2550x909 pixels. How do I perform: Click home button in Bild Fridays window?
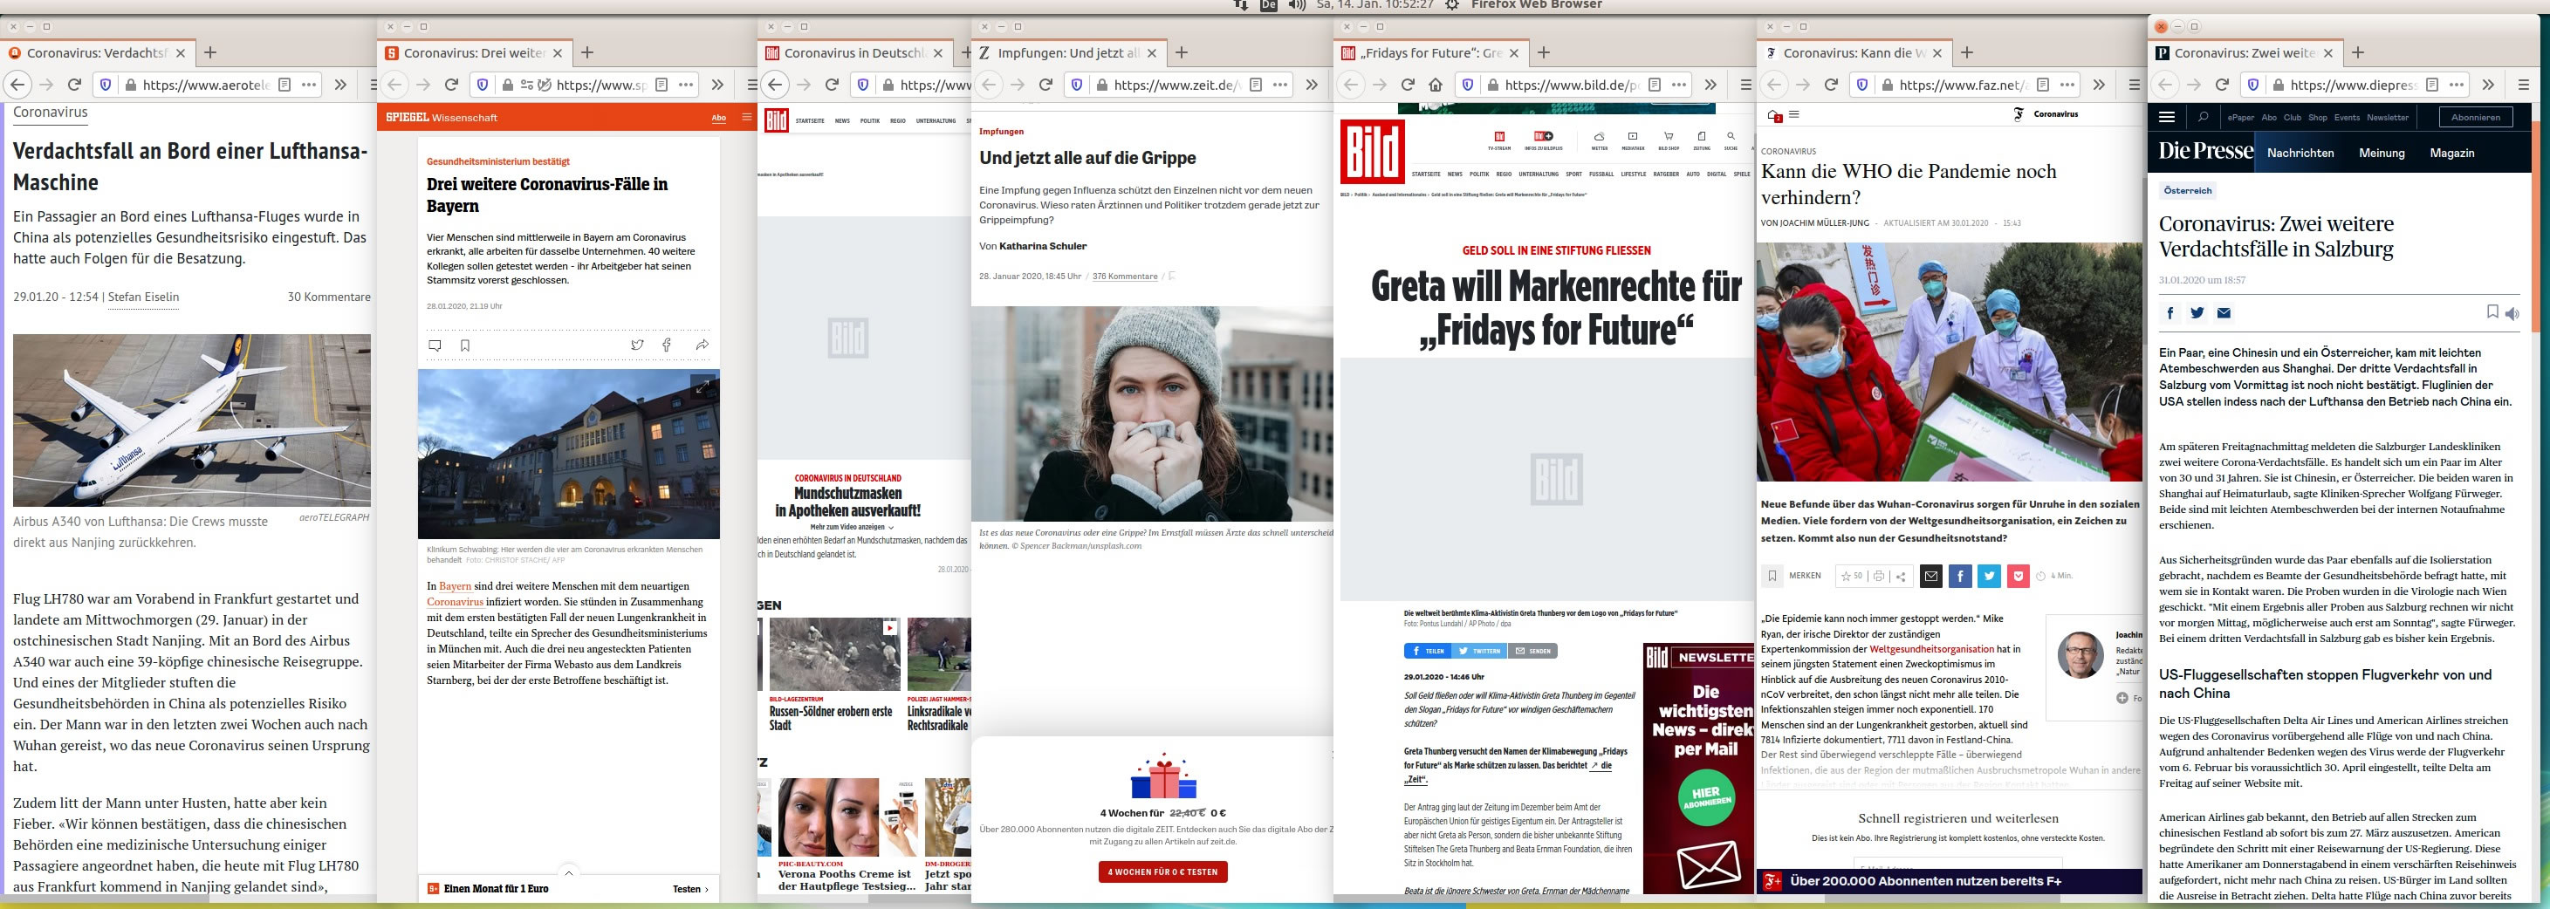point(1436,85)
